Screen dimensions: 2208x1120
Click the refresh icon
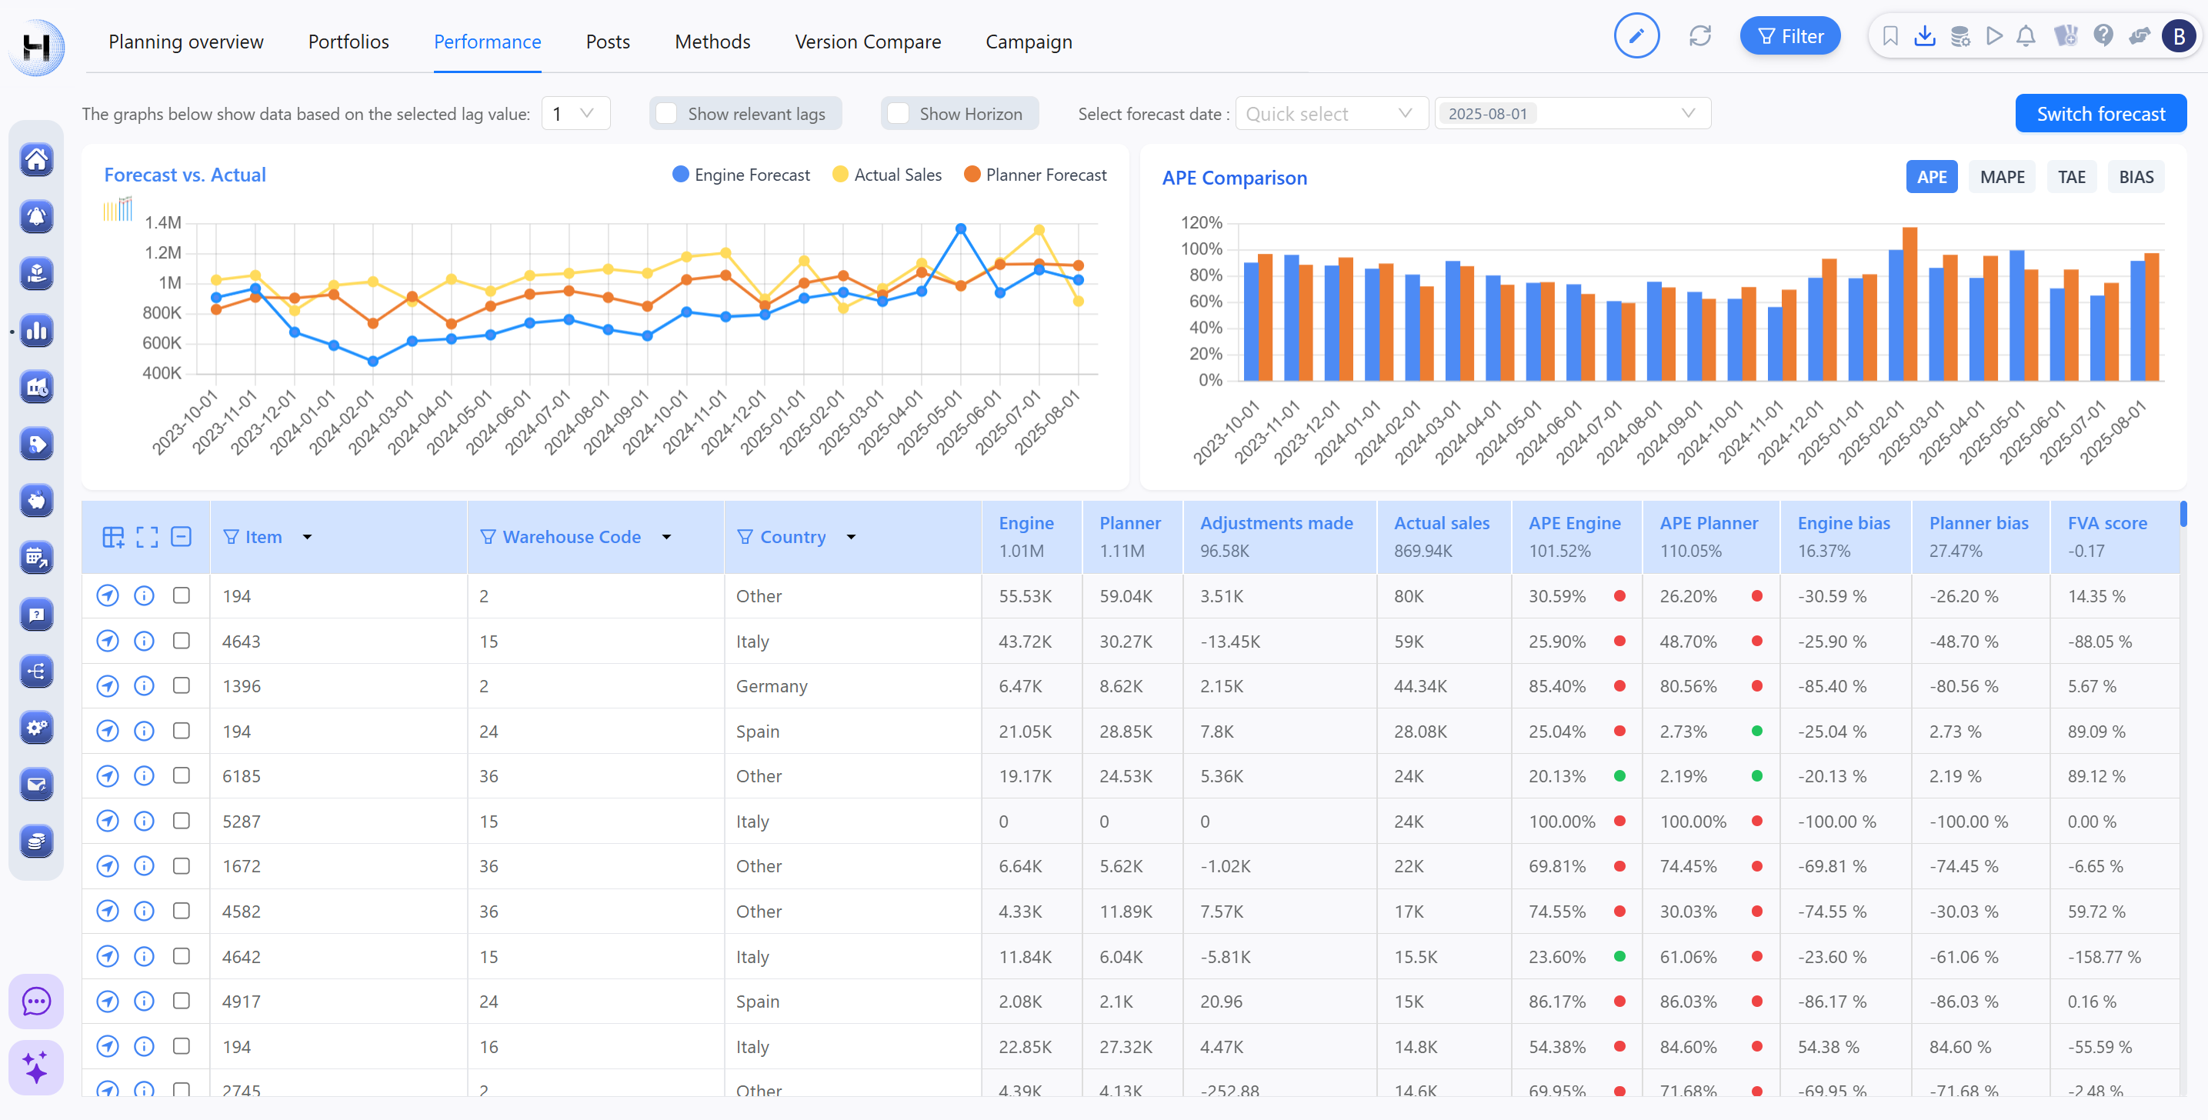click(1699, 36)
